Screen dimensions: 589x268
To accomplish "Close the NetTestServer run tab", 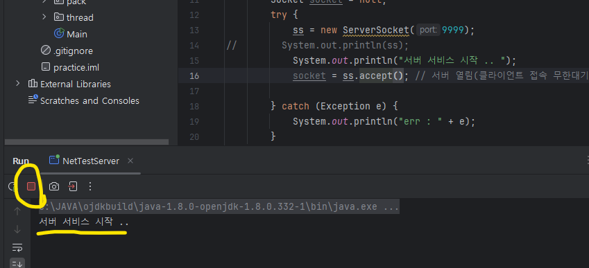I will (x=130, y=161).
